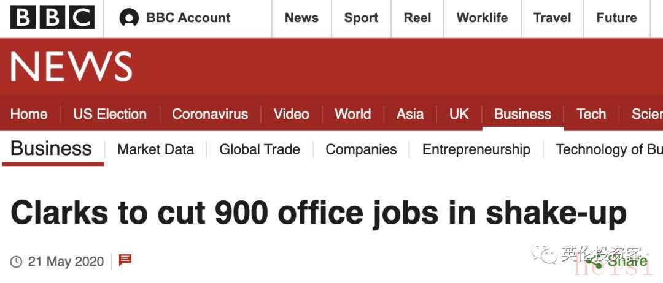
Task: Open the US Election tab
Action: tap(110, 114)
